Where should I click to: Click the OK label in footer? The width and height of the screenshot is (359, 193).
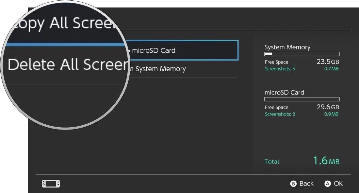coord(338,184)
